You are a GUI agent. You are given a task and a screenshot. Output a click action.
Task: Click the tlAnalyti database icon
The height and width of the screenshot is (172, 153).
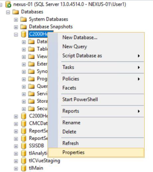pos(24,153)
